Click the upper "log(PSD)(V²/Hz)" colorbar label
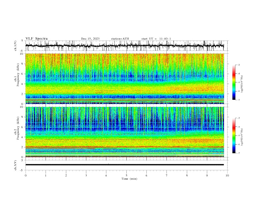The width and height of the screenshot is (256, 197). (x=242, y=84)
